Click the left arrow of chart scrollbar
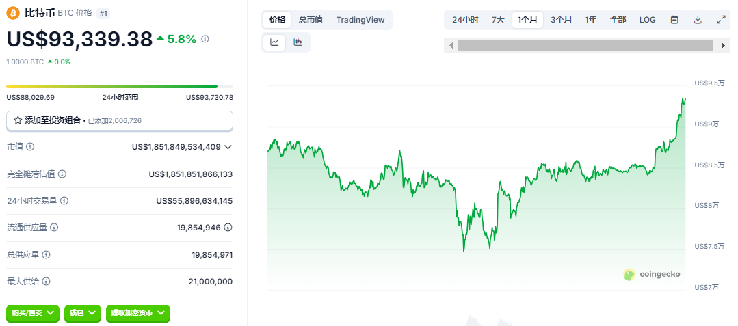This screenshot has width=738, height=326. point(451,46)
